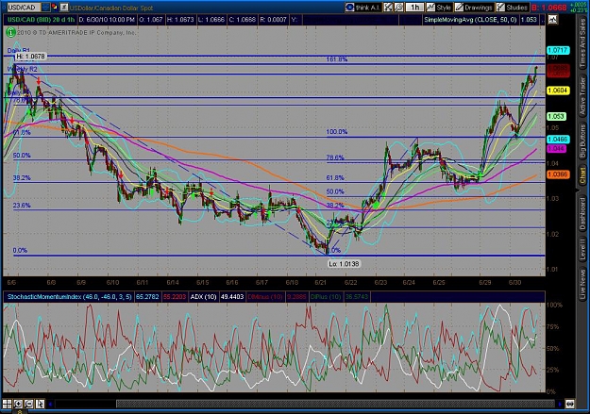Screen dimensions: 590x414
Task: Click the cyan 1.0466 price label
Action: tap(558, 140)
